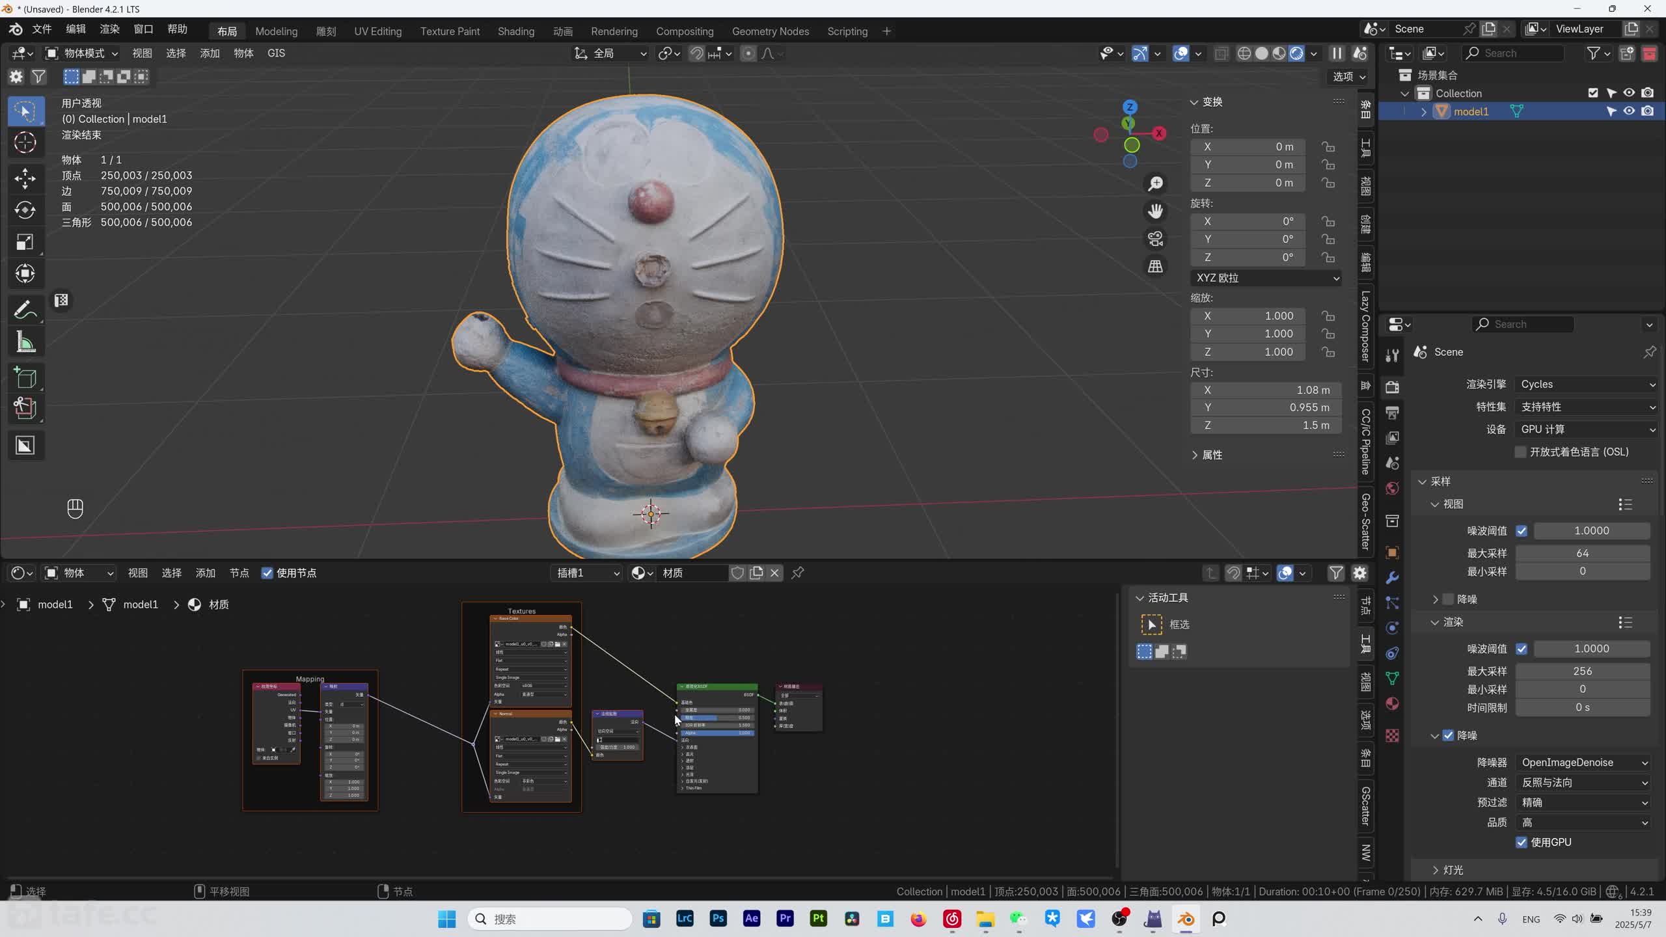This screenshot has height=937, width=1666.
Task: Adjust render max samples field 256
Action: tap(1583, 672)
